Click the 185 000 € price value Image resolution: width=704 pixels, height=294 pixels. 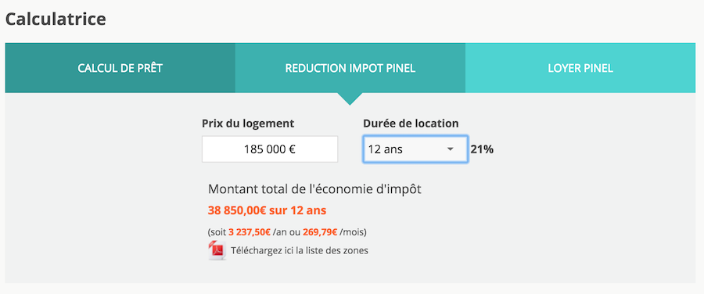click(270, 149)
